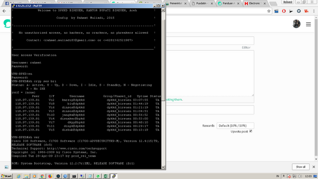Viewport: 318px width, 179px height.
Task: Open the clapperboard extension icon
Action: tap(276, 11)
